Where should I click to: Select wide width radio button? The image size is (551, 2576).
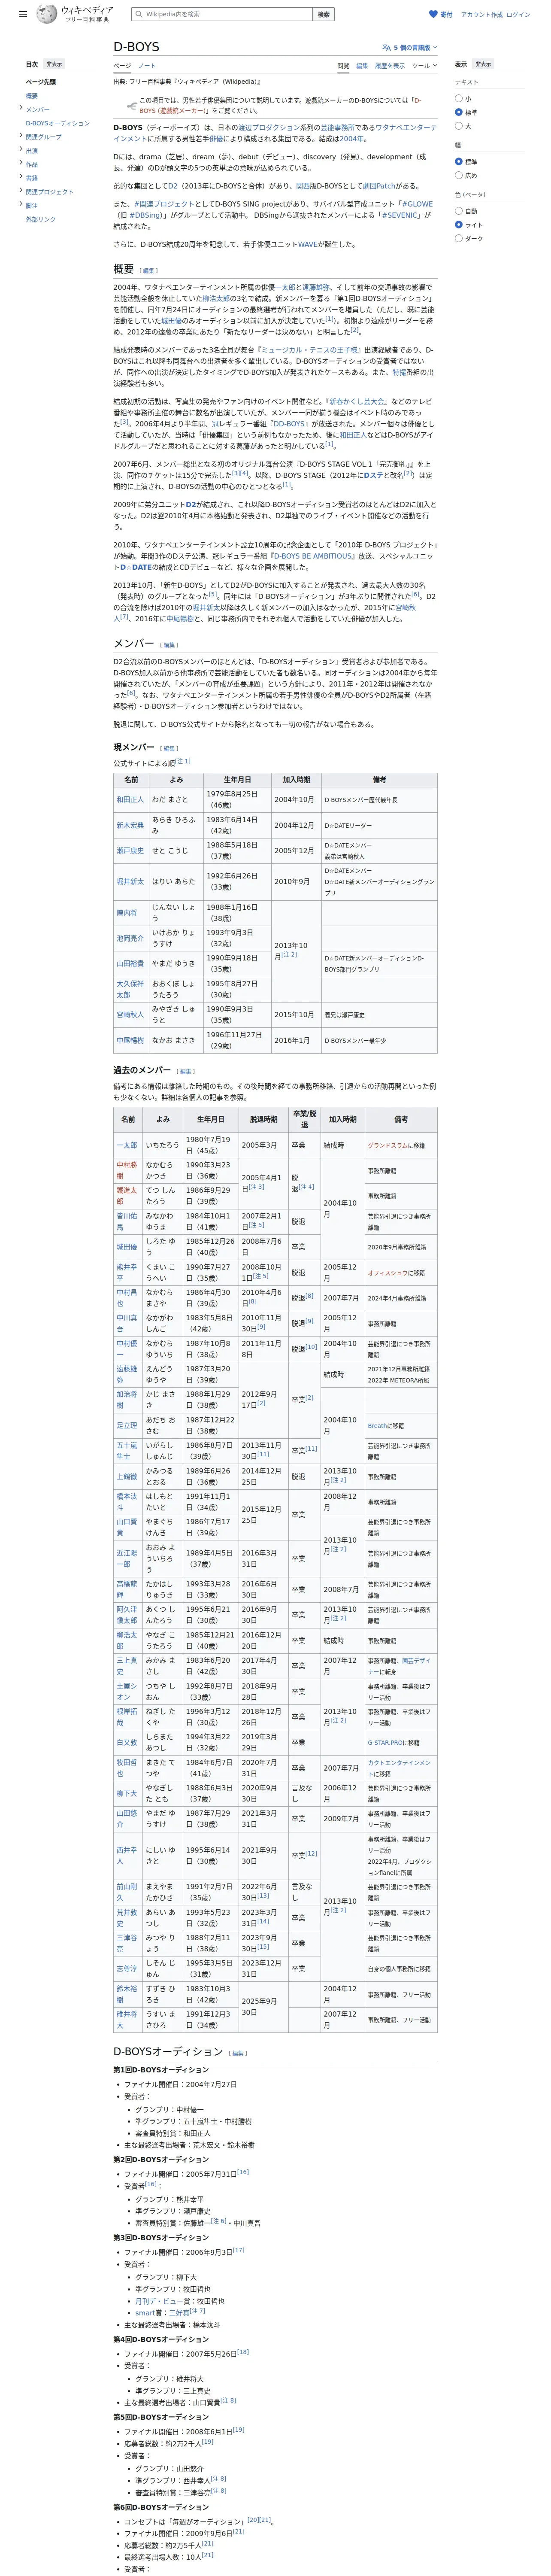click(x=459, y=175)
